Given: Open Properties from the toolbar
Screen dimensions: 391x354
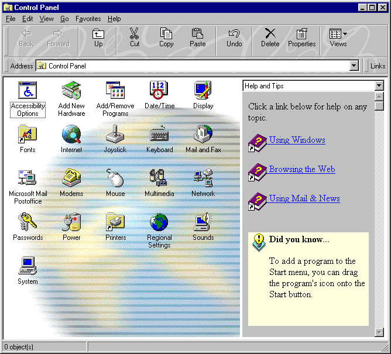Looking at the screenshot, I should click(x=301, y=38).
